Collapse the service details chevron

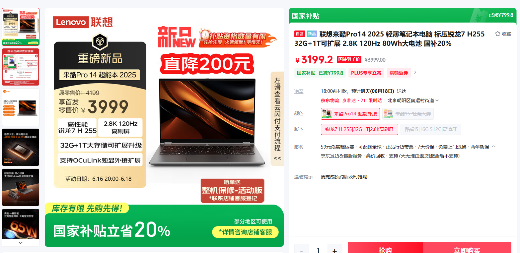(x=493, y=147)
